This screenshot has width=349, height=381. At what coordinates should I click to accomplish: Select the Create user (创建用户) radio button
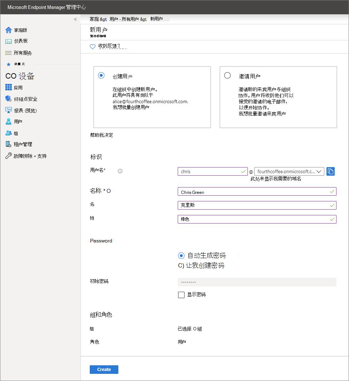coord(101,75)
